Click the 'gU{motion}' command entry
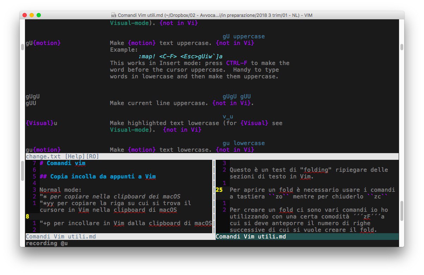The height and width of the screenshot is (275, 424). 43,43
